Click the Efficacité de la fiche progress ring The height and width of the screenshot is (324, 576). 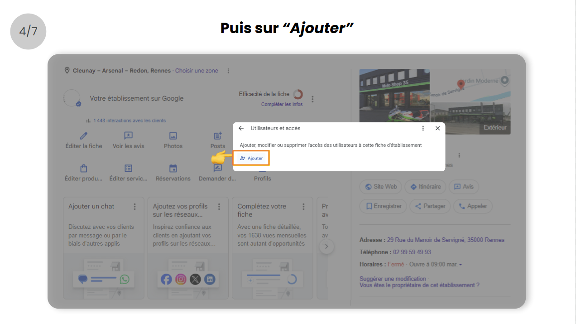pyautogui.click(x=298, y=94)
